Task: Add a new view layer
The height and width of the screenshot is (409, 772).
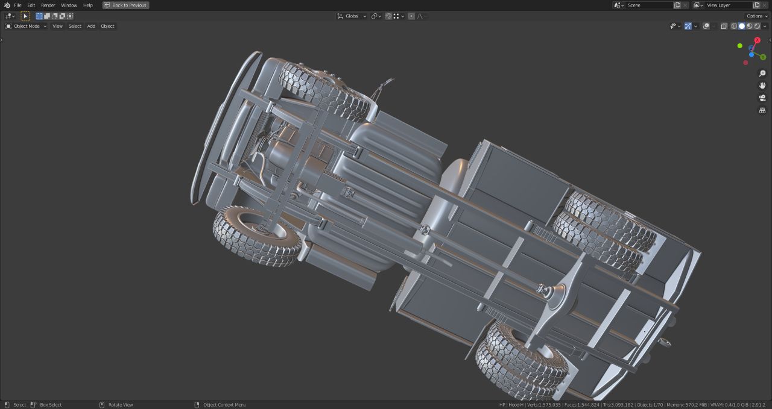Action: coord(756,5)
